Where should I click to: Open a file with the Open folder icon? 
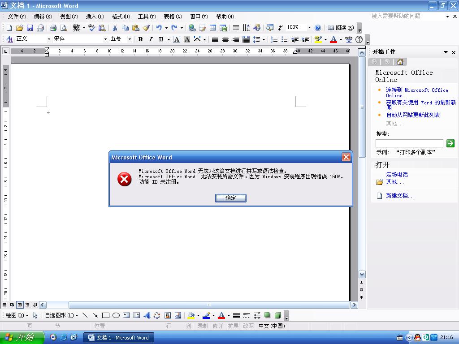tap(20, 28)
